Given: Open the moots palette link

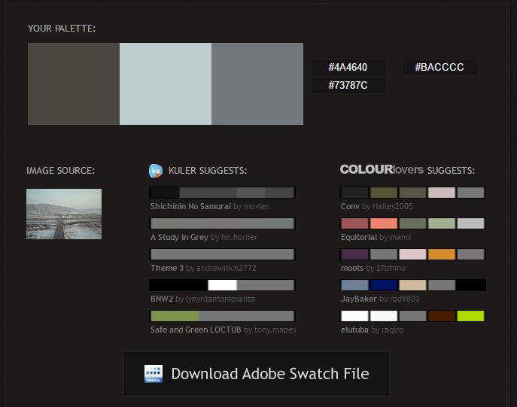Looking at the screenshot, I should tap(351, 268).
